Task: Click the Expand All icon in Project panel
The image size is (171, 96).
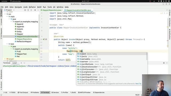Action: coord(28,10)
